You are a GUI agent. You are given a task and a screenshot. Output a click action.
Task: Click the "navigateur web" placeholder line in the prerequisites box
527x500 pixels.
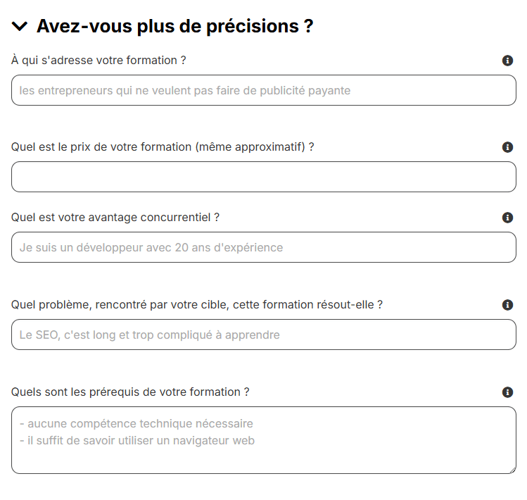click(x=137, y=441)
